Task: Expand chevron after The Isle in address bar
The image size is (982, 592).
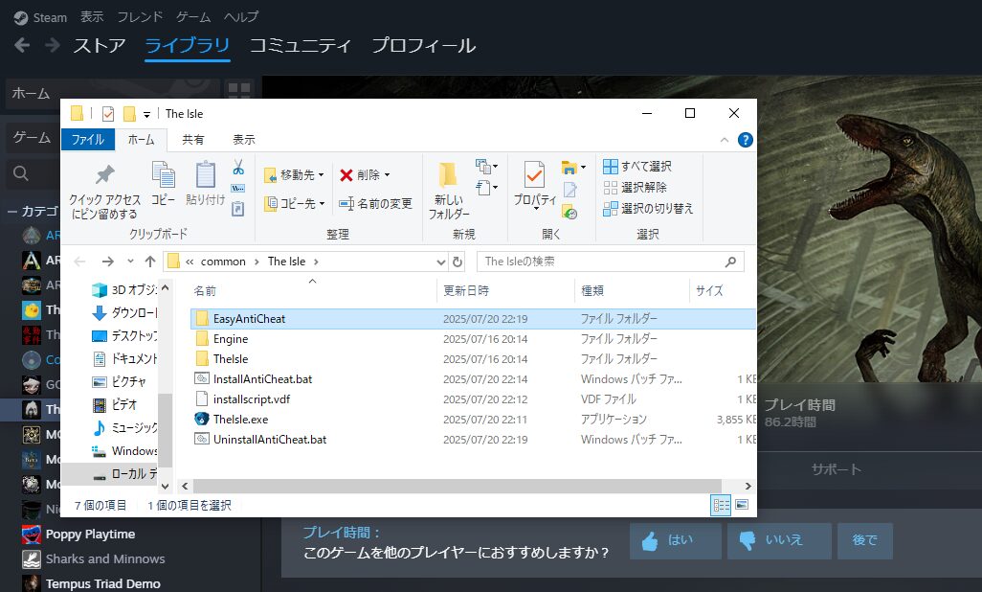Action: [316, 262]
